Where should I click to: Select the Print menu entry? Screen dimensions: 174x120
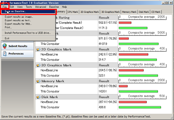(x=28, y=27)
